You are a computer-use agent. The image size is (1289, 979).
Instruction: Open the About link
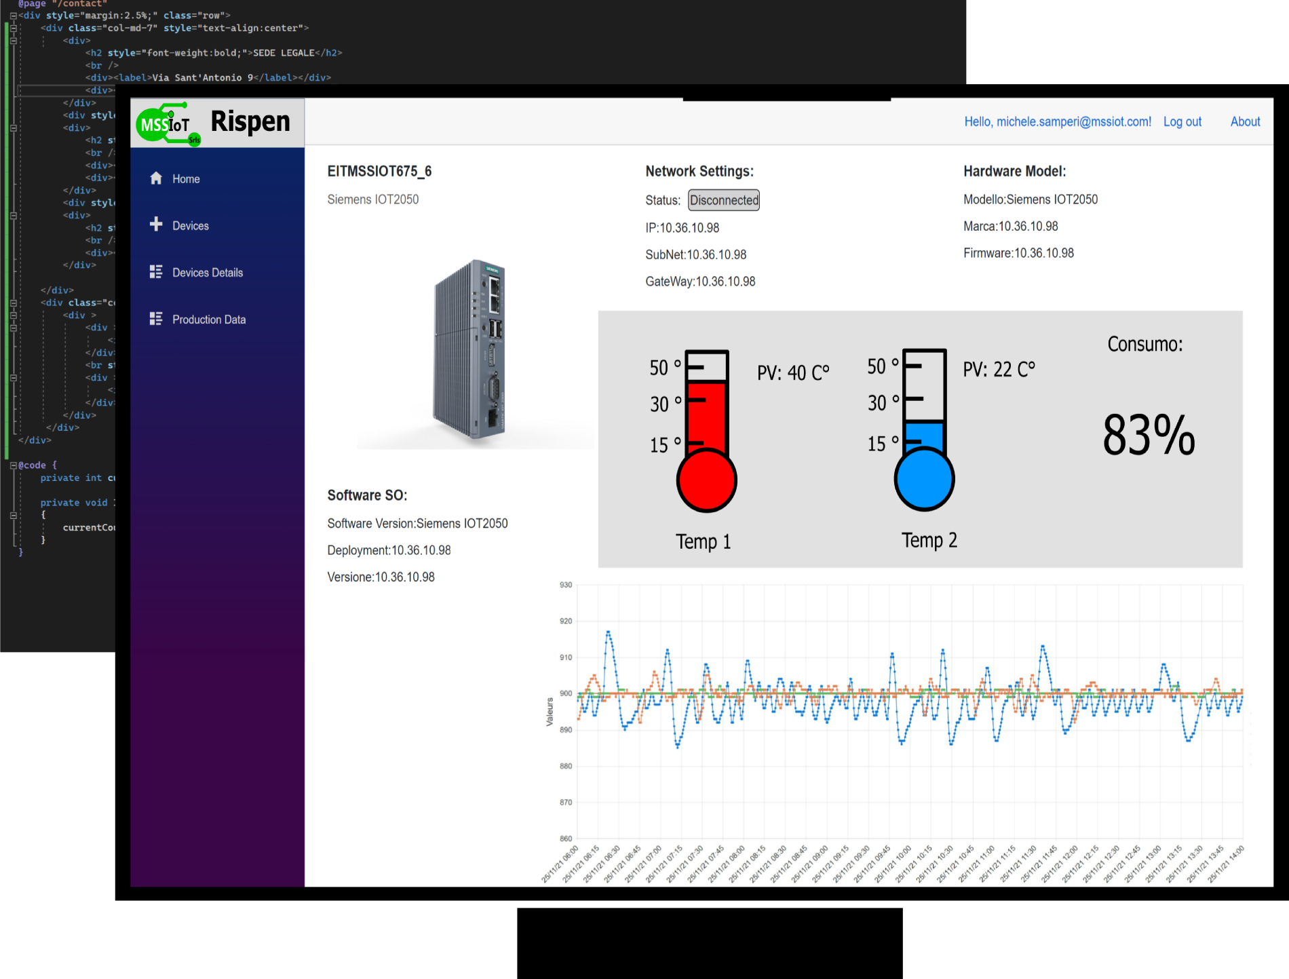(1246, 121)
